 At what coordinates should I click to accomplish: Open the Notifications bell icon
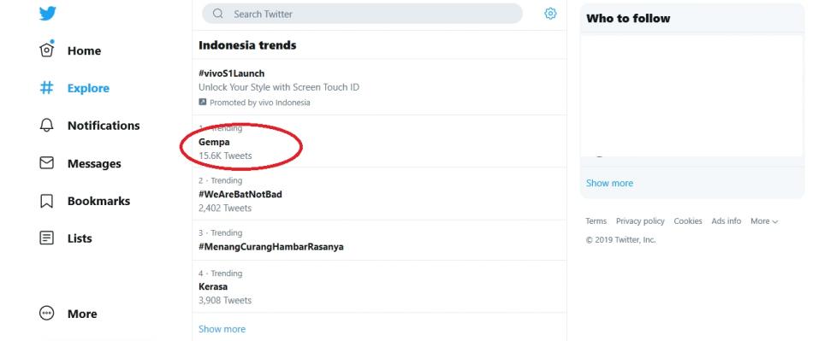[46, 126]
